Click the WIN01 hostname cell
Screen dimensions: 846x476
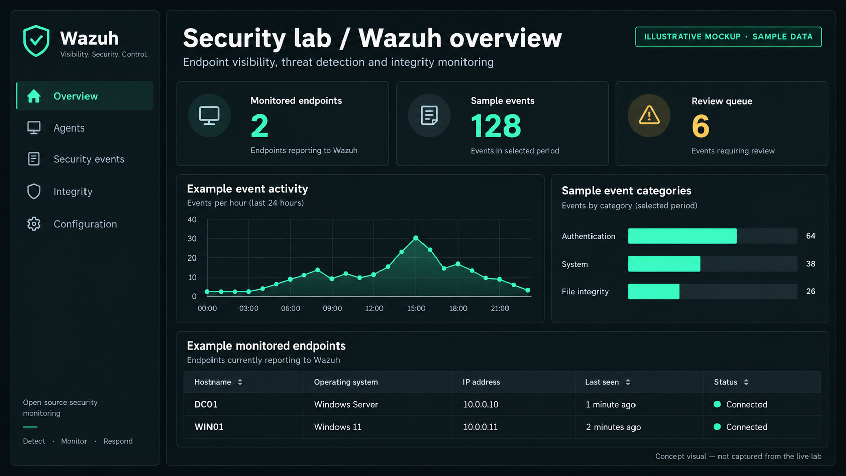pos(209,427)
